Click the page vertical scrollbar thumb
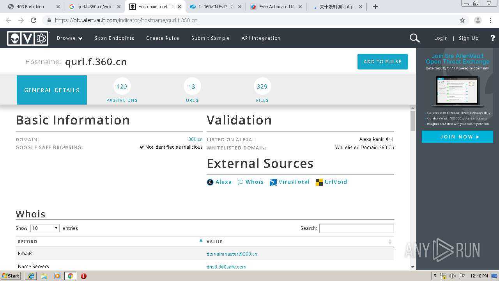The height and width of the screenshot is (281, 499). (413, 121)
